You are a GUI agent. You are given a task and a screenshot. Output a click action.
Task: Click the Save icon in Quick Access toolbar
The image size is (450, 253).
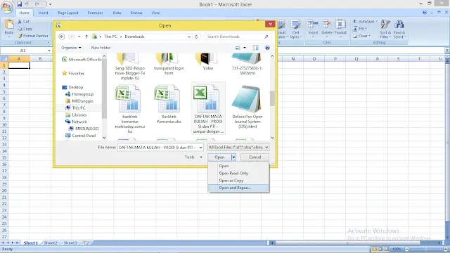tap(19, 4)
